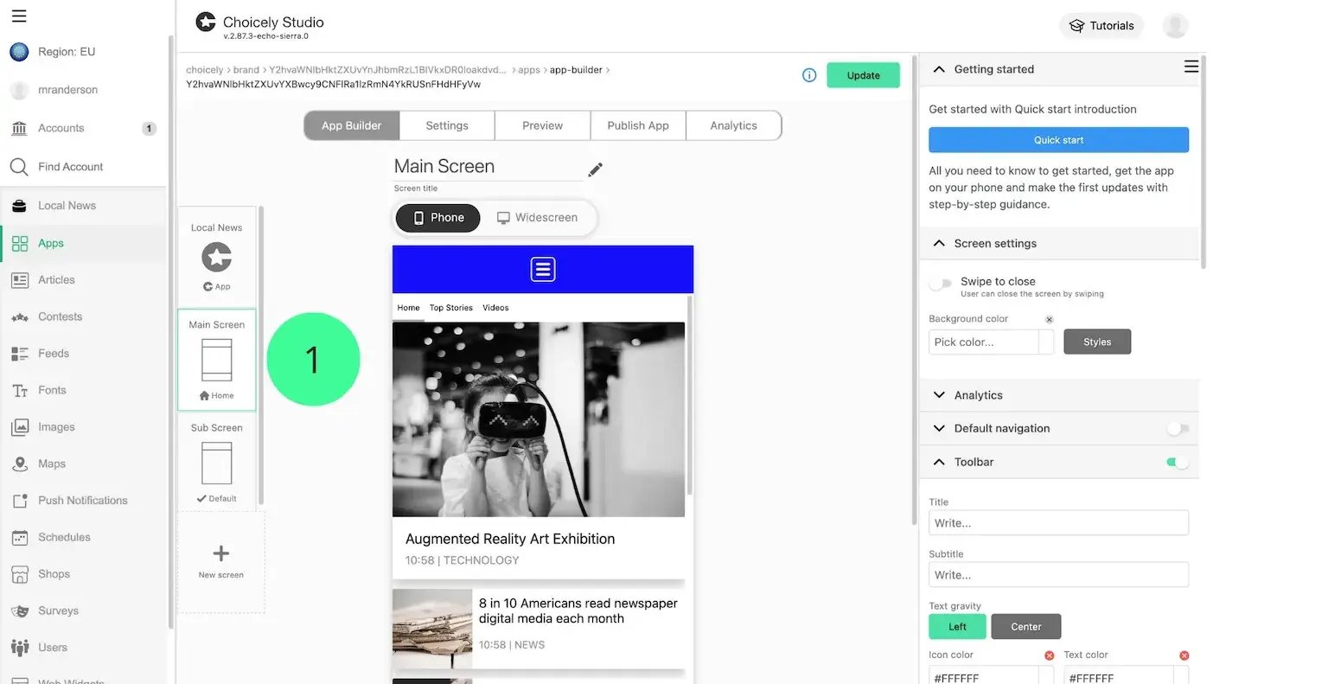Viewport: 1328px width, 684px height.
Task: Open Local News briefcase icon
Action: 19,206
